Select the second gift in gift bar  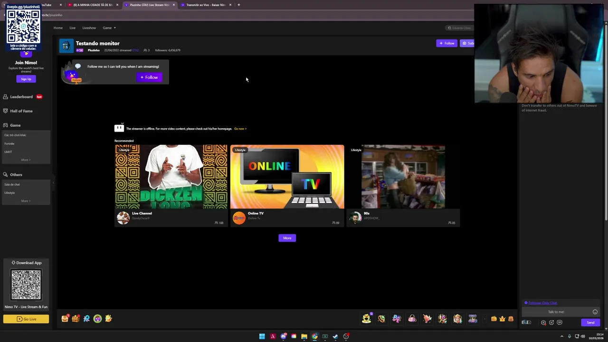381,319
